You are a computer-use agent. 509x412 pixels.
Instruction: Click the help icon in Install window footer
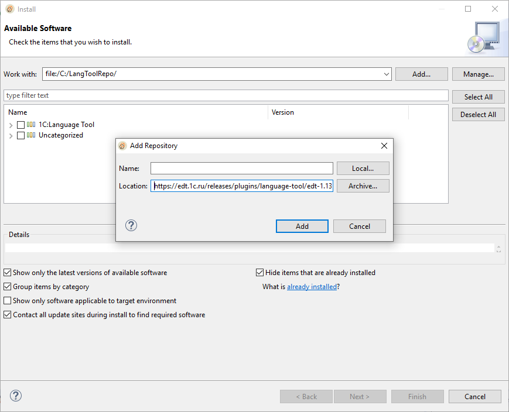tap(16, 396)
